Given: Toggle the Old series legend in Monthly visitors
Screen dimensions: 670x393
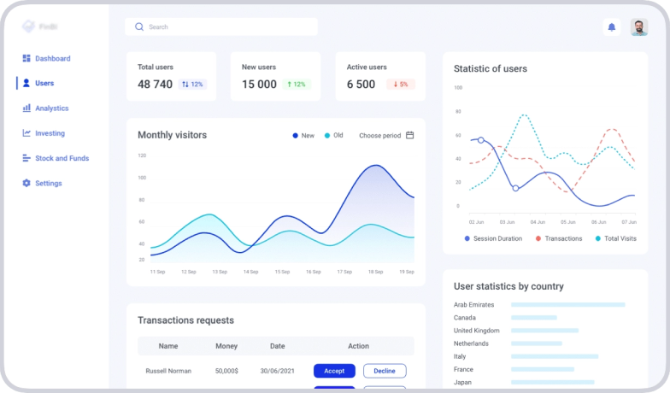Looking at the screenshot, I should click(x=333, y=135).
